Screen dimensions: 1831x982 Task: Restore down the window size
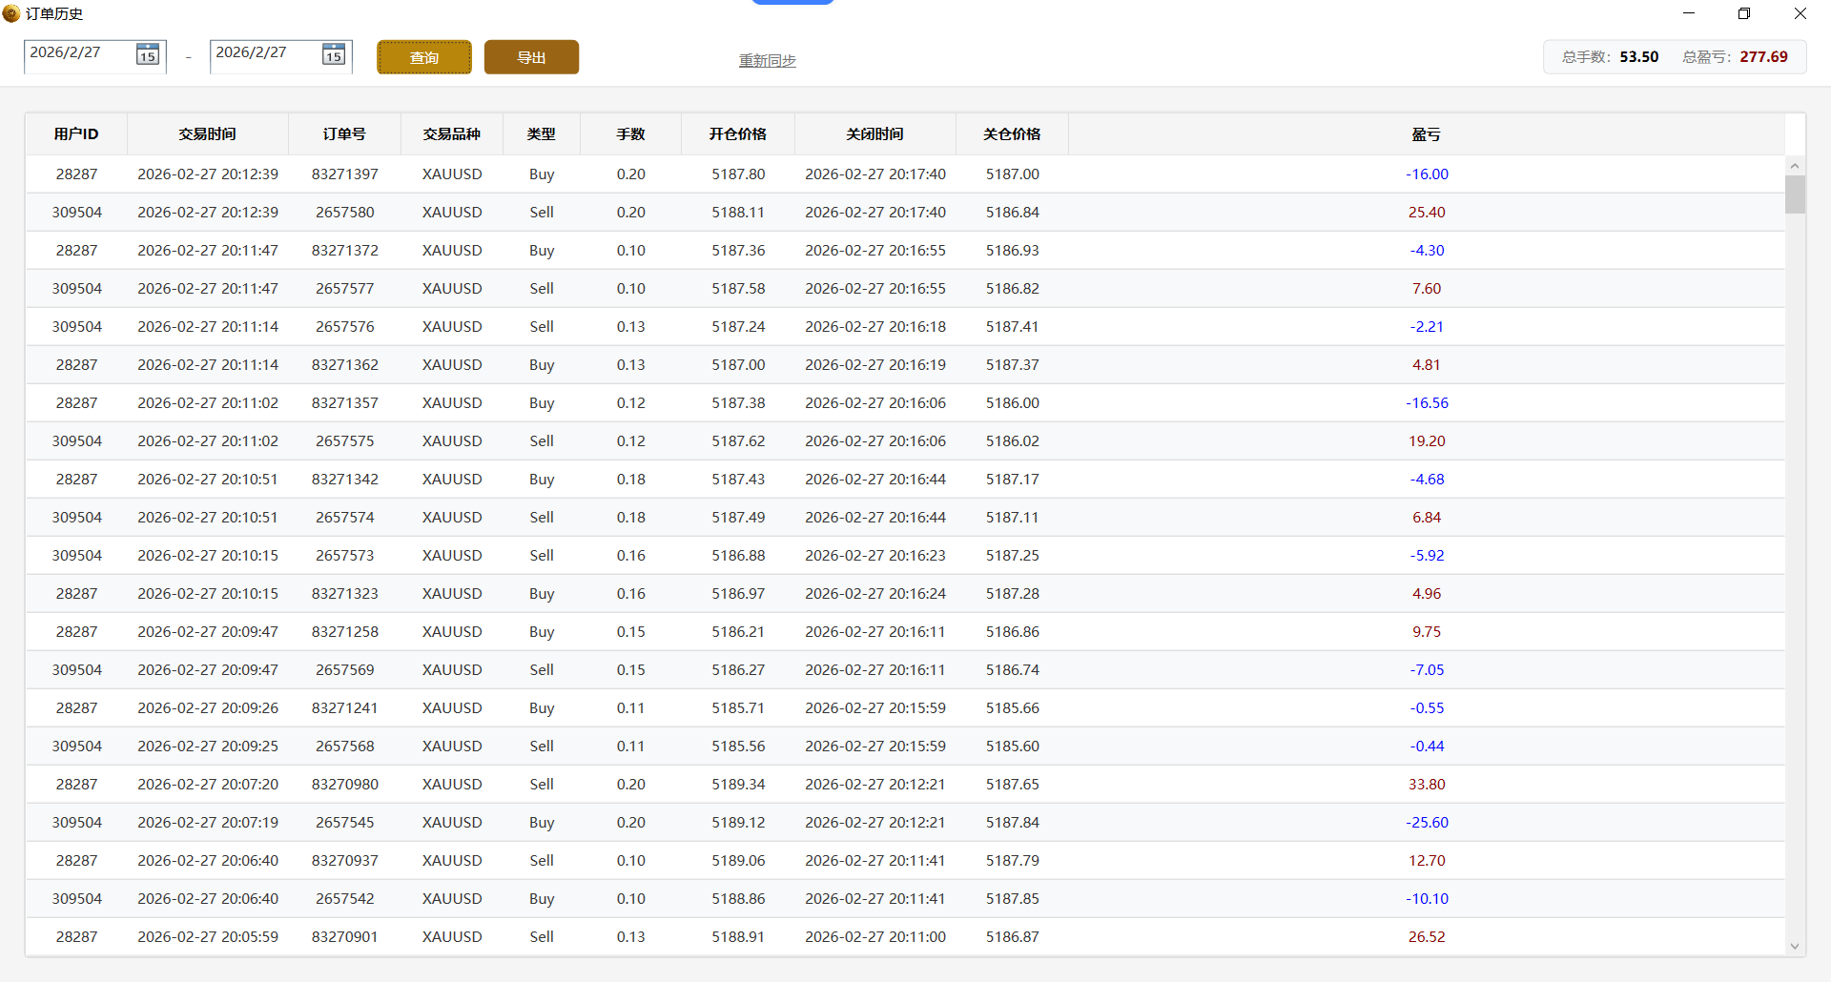pos(1744,13)
